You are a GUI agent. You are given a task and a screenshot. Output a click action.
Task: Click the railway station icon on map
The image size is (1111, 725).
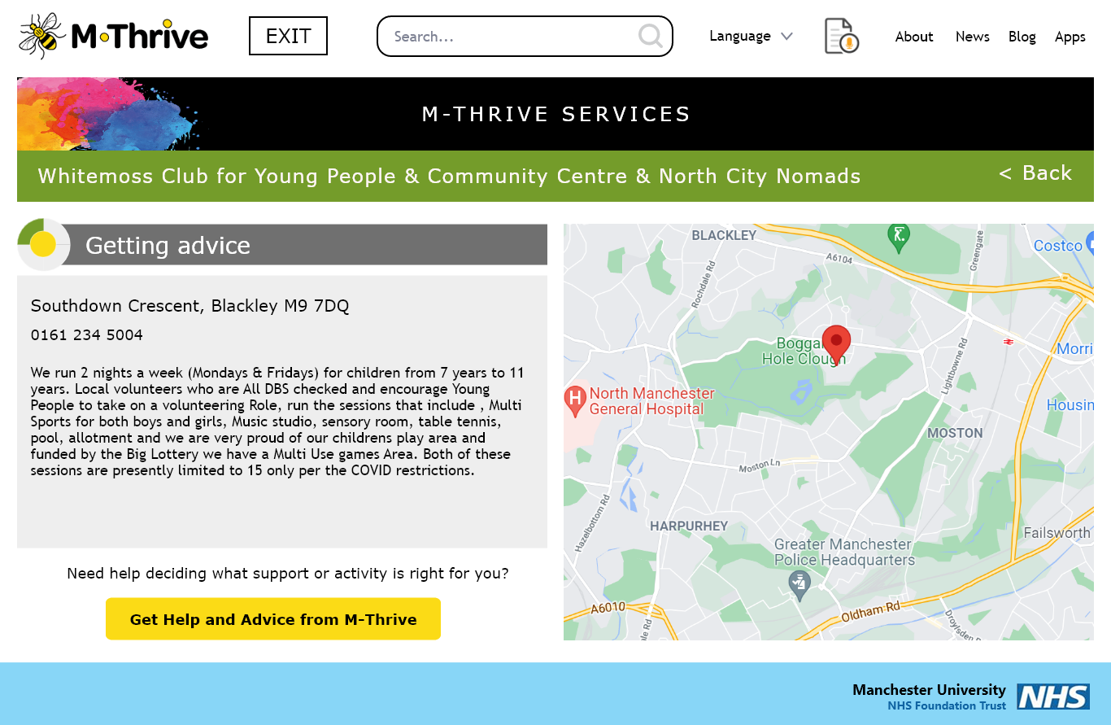point(1009,342)
